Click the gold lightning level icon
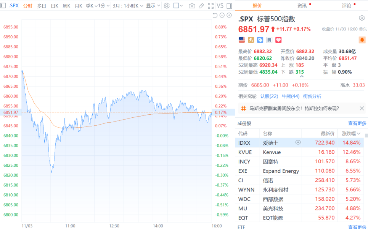Viewport: 368px width, 229px height. pos(251,40)
